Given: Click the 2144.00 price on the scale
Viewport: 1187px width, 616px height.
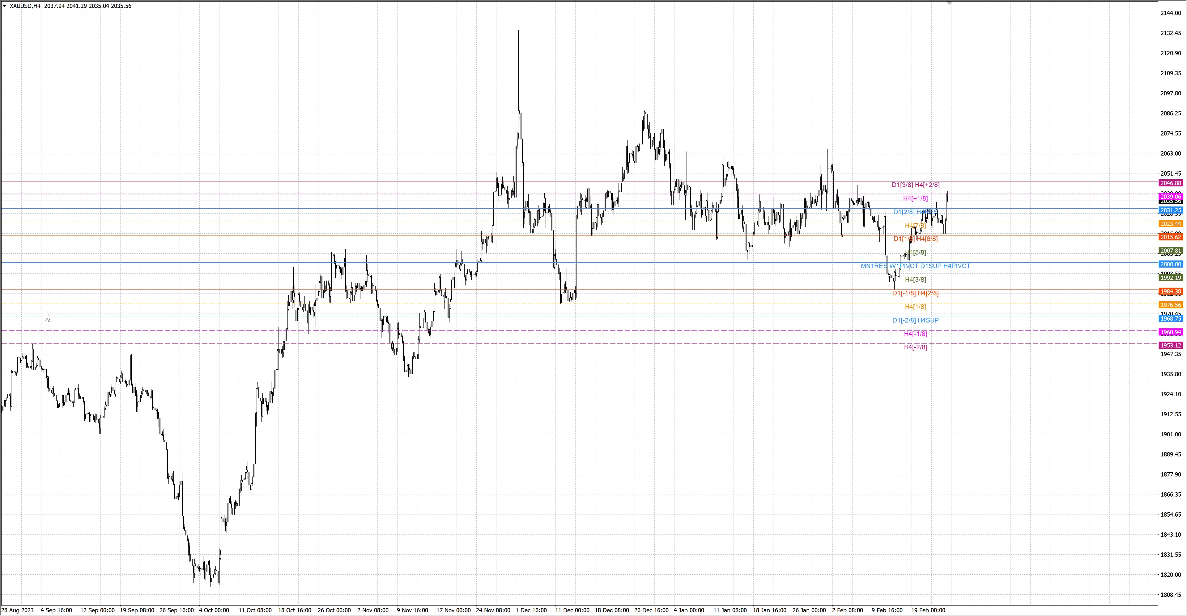Looking at the screenshot, I should [x=1170, y=13].
